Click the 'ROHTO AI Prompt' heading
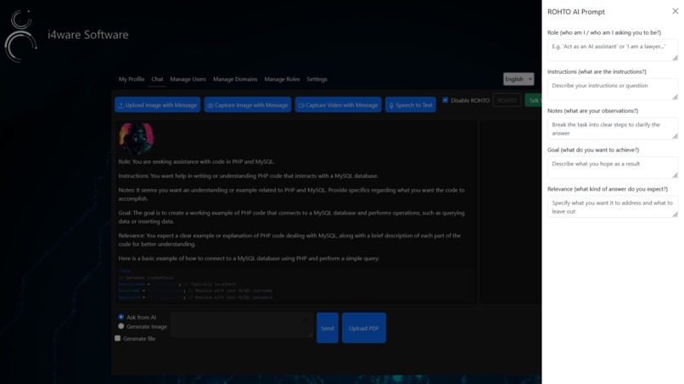This screenshot has width=684, height=384. (576, 12)
